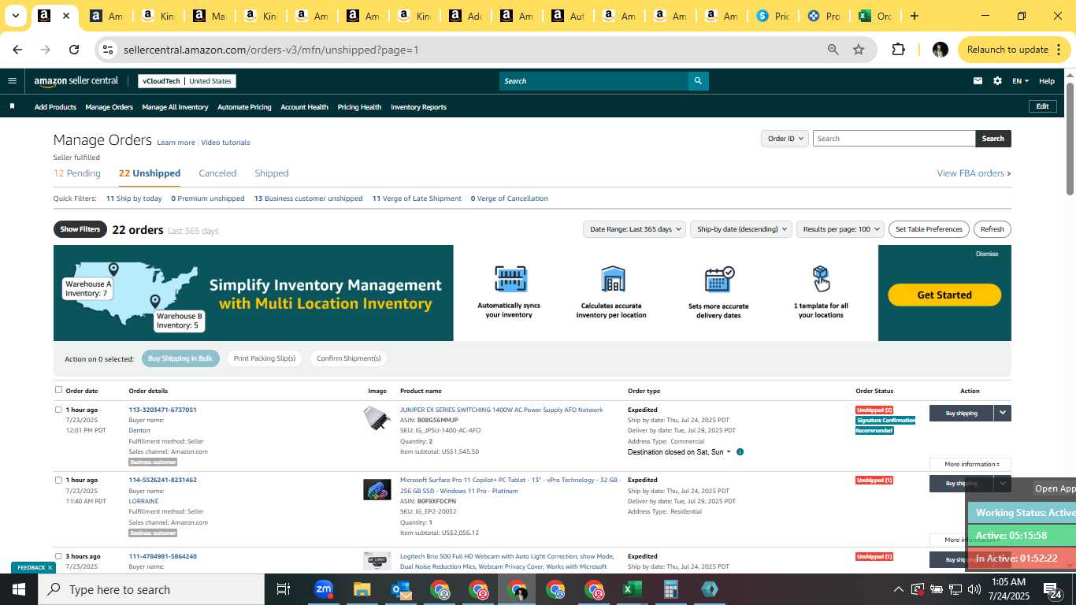Open Chrome's tab search chevron
1076x605 pixels.
click(x=16, y=16)
